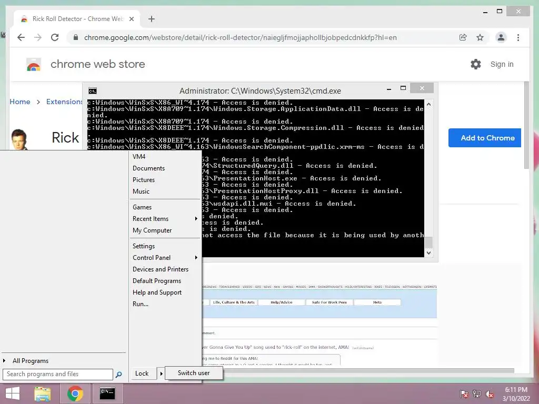
Task: Click cmd scrollbar down arrow
Action: pos(428,253)
